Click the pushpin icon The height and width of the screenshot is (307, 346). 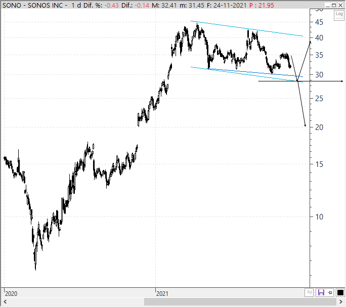click(x=330, y=293)
